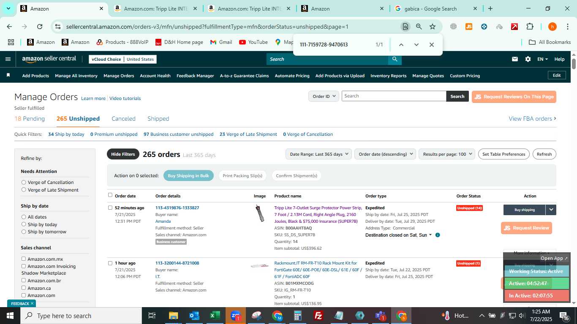577x324 pixels.
Task: Click the Rackmount kit product thumbnail
Action: [259, 266]
